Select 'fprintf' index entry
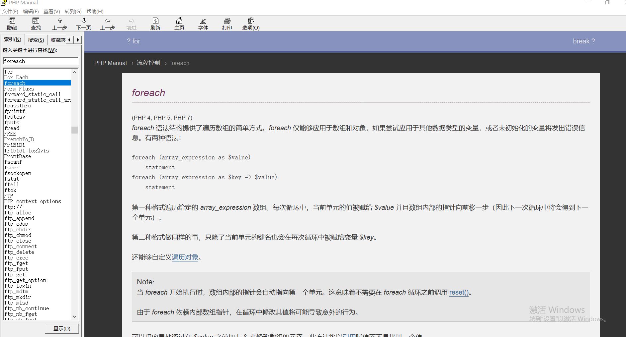This screenshot has height=337, width=626. (x=15, y=111)
